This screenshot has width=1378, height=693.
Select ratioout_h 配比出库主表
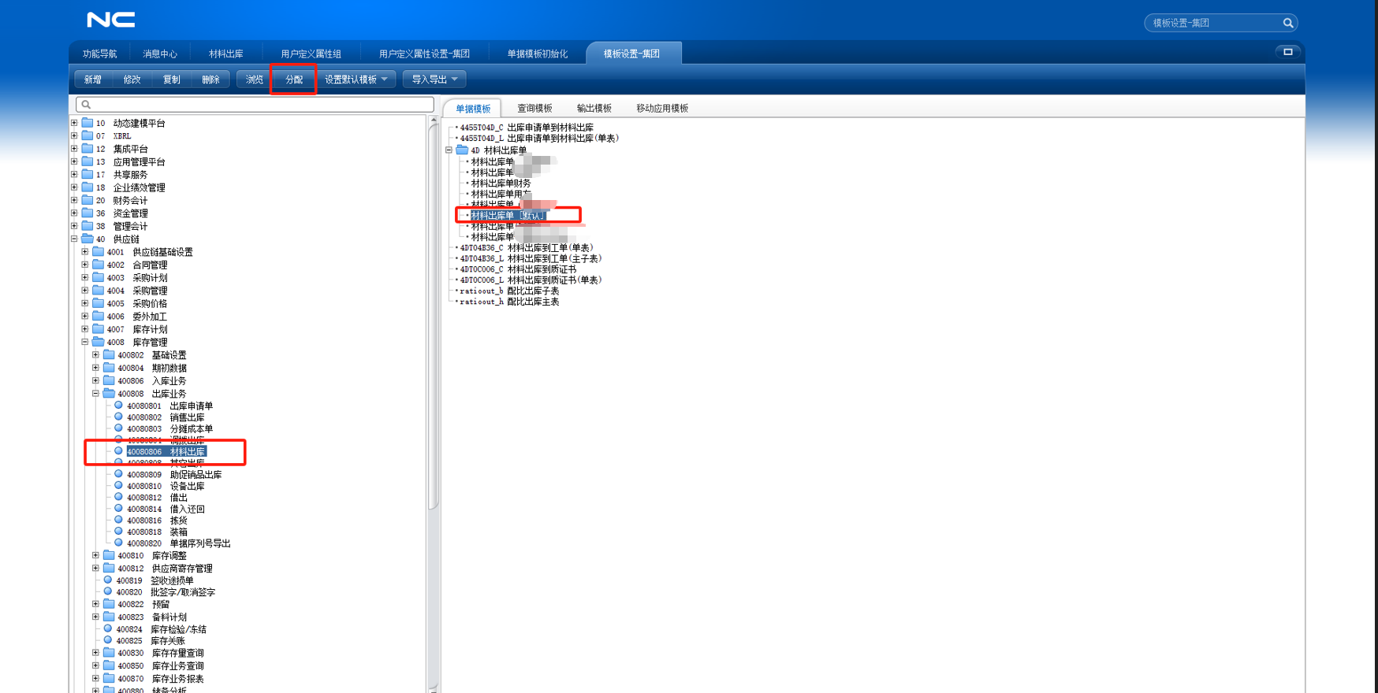(509, 302)
